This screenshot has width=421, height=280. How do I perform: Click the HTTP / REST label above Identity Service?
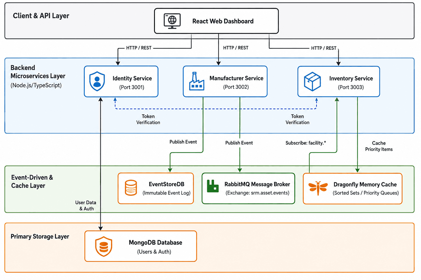(x=139, y=48)
